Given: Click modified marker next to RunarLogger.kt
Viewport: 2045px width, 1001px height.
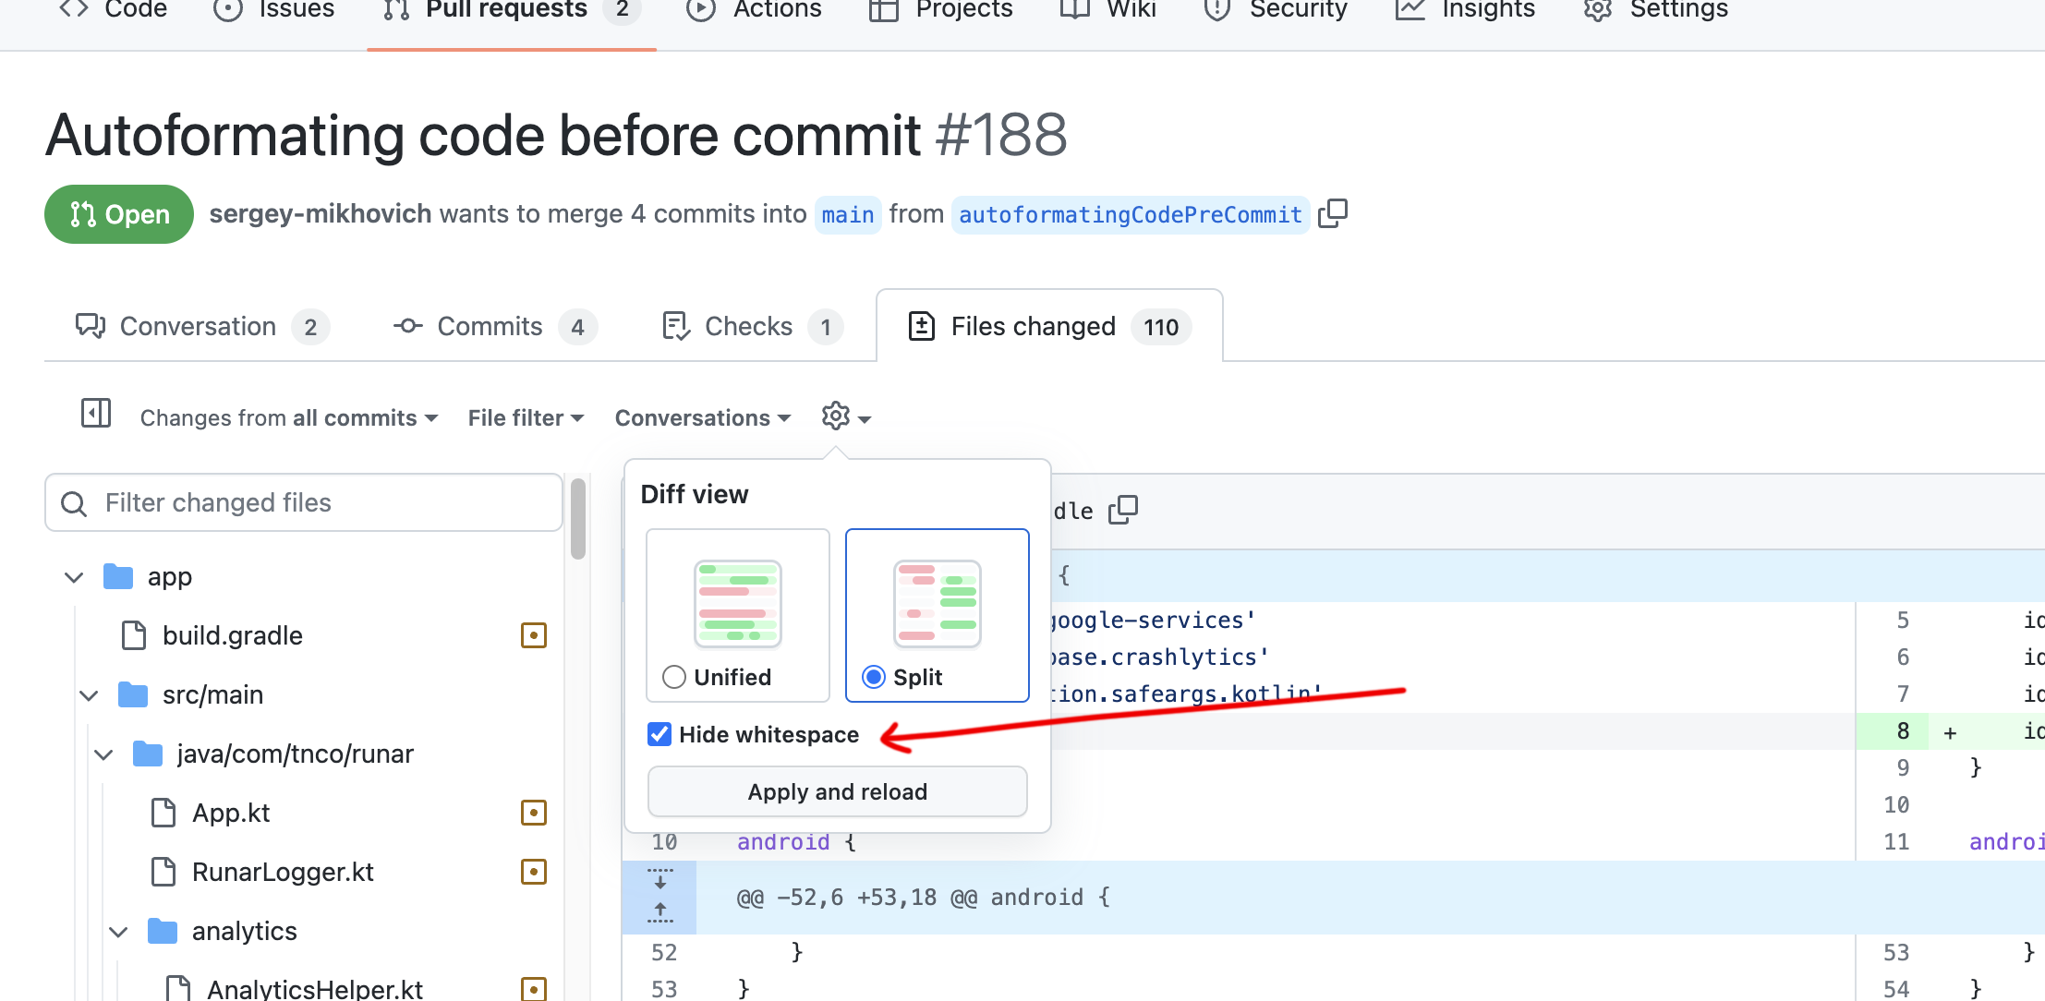Looking at the screenshot, I should tap(533, 872).
